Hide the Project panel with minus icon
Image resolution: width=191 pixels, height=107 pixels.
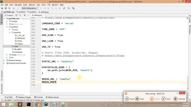pos(28,15)
